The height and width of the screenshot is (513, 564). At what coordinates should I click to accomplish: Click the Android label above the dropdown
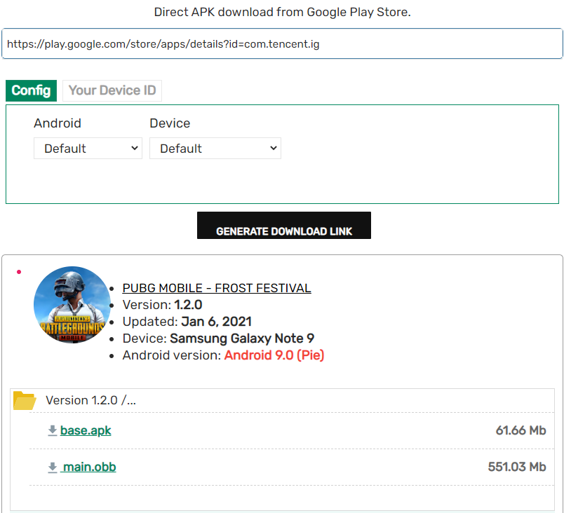pos(58,123)
